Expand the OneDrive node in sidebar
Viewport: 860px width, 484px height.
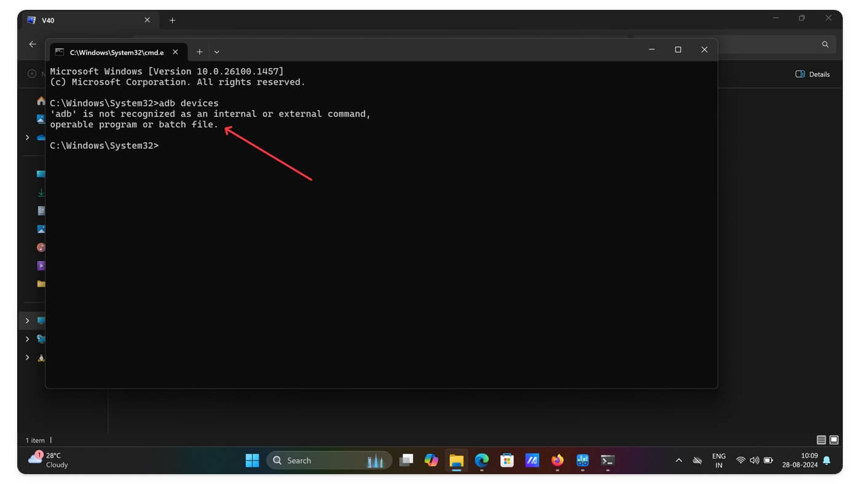click(x=27, y=137)
